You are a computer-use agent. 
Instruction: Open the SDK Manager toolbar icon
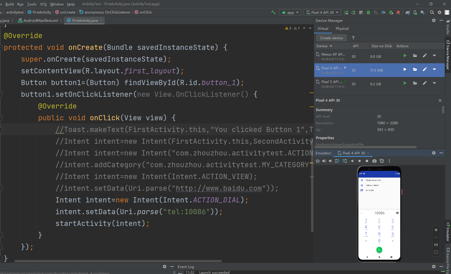pos(423,12)
